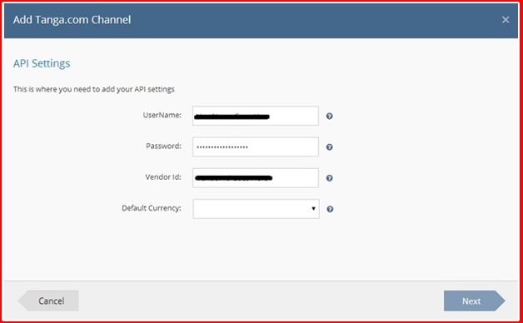Viewport: 523px width, 323px height.
Task: Focus the Password input field
Action: [256, 147]
